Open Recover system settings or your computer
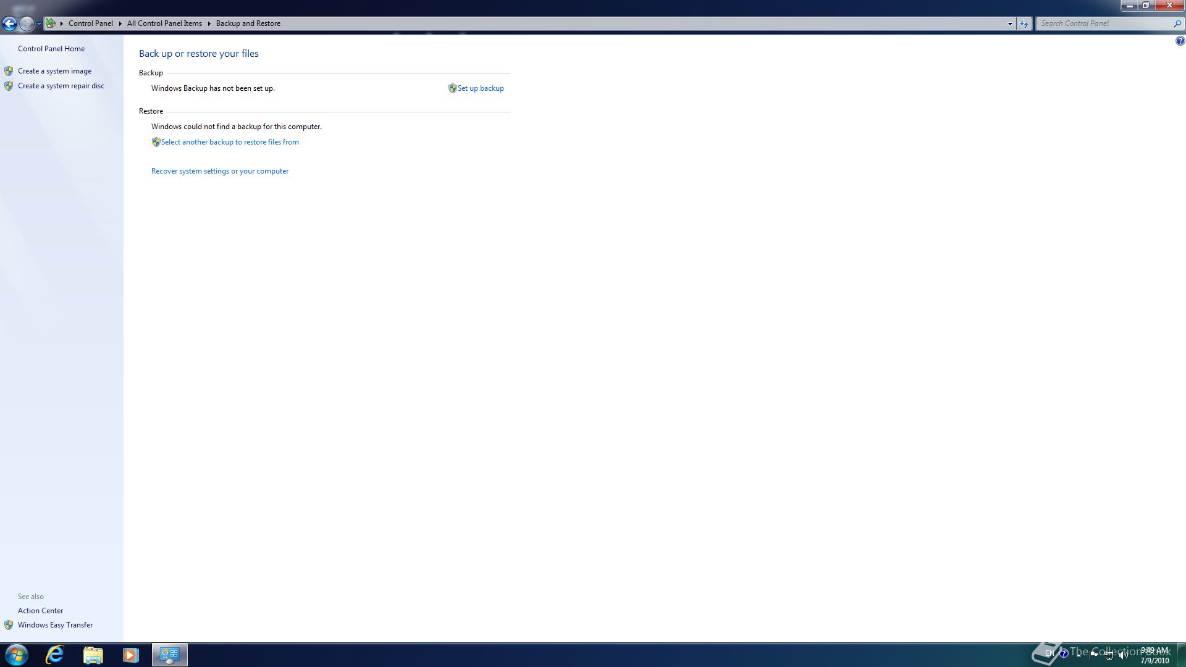Image resolution: width=1186 pixels, height=667 pixels. point(220,171)
